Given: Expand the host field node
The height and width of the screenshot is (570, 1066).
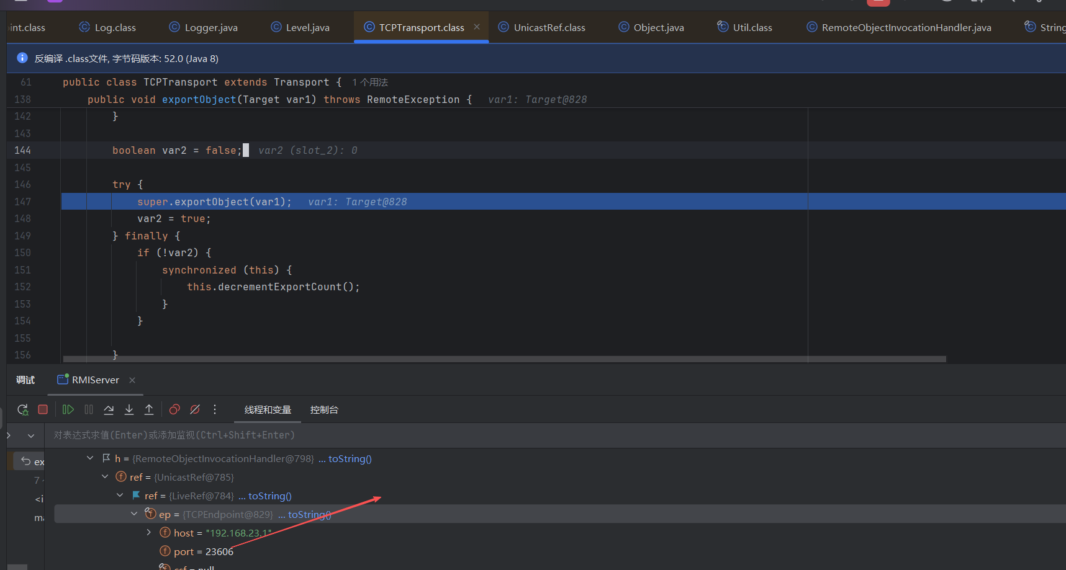Looking at the screenshot, I should click(x=149, y=533).
